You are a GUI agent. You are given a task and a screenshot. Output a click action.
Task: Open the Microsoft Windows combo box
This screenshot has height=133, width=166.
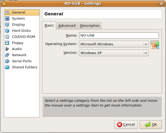coord(114,44)
